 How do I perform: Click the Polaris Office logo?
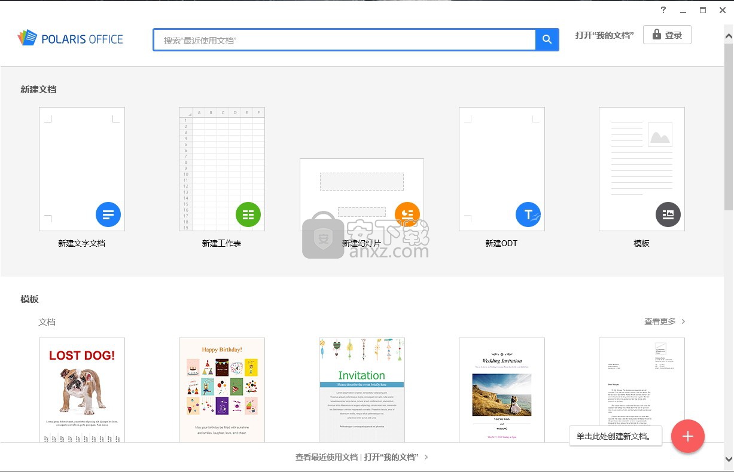point(71,39)
